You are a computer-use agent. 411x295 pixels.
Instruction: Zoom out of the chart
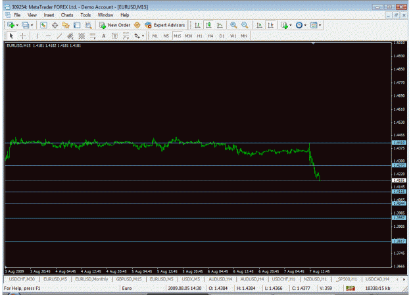(x=245, y=25)
